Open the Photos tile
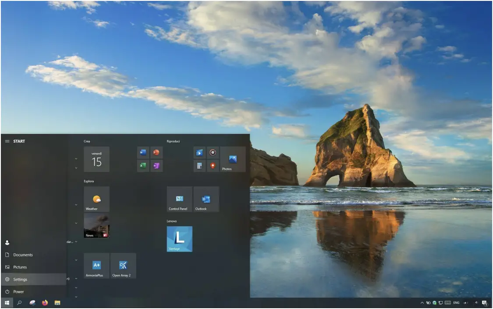The height and width of the screenshot is (309, 493). click(233, 159)
